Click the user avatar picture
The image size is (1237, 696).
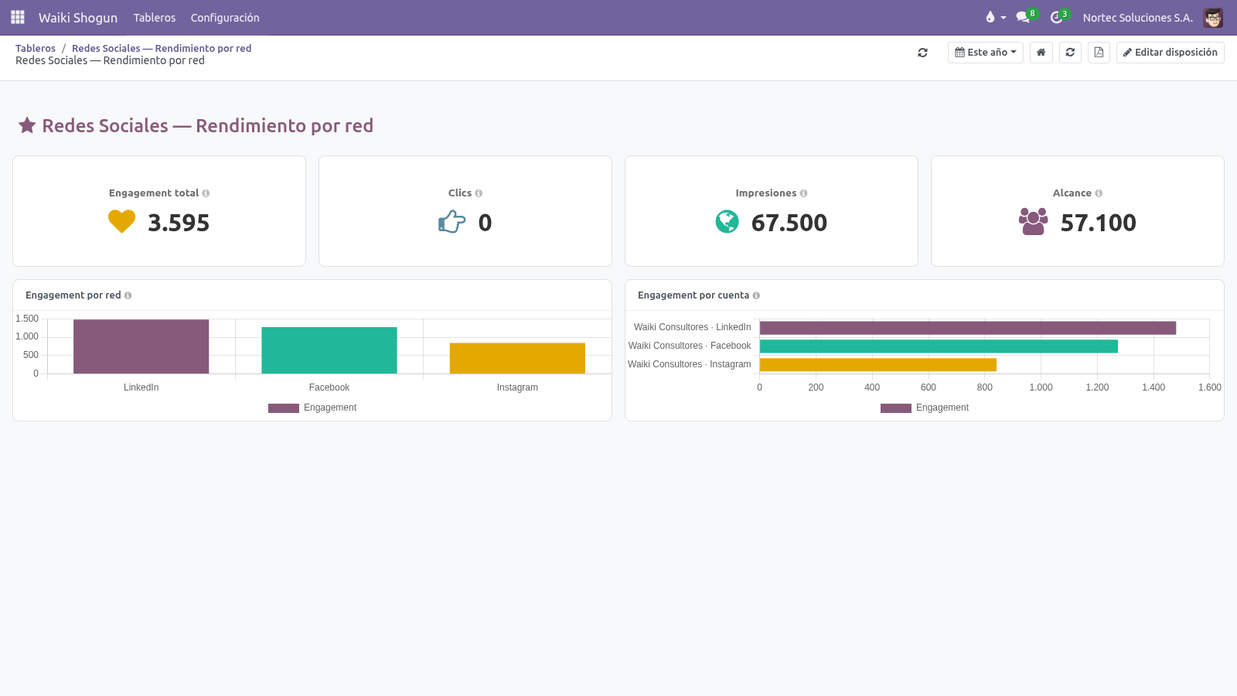[1213, 17]
